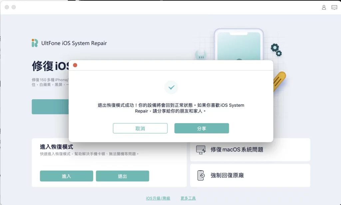Click the 退出 recovery mode button

tap(123, 176)
